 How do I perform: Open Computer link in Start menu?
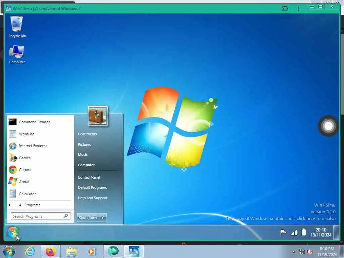[x=86, y=165]
